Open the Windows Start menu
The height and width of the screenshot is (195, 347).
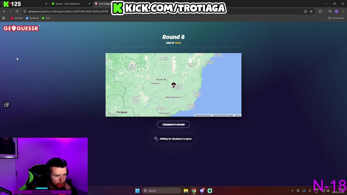pos(137,191)
